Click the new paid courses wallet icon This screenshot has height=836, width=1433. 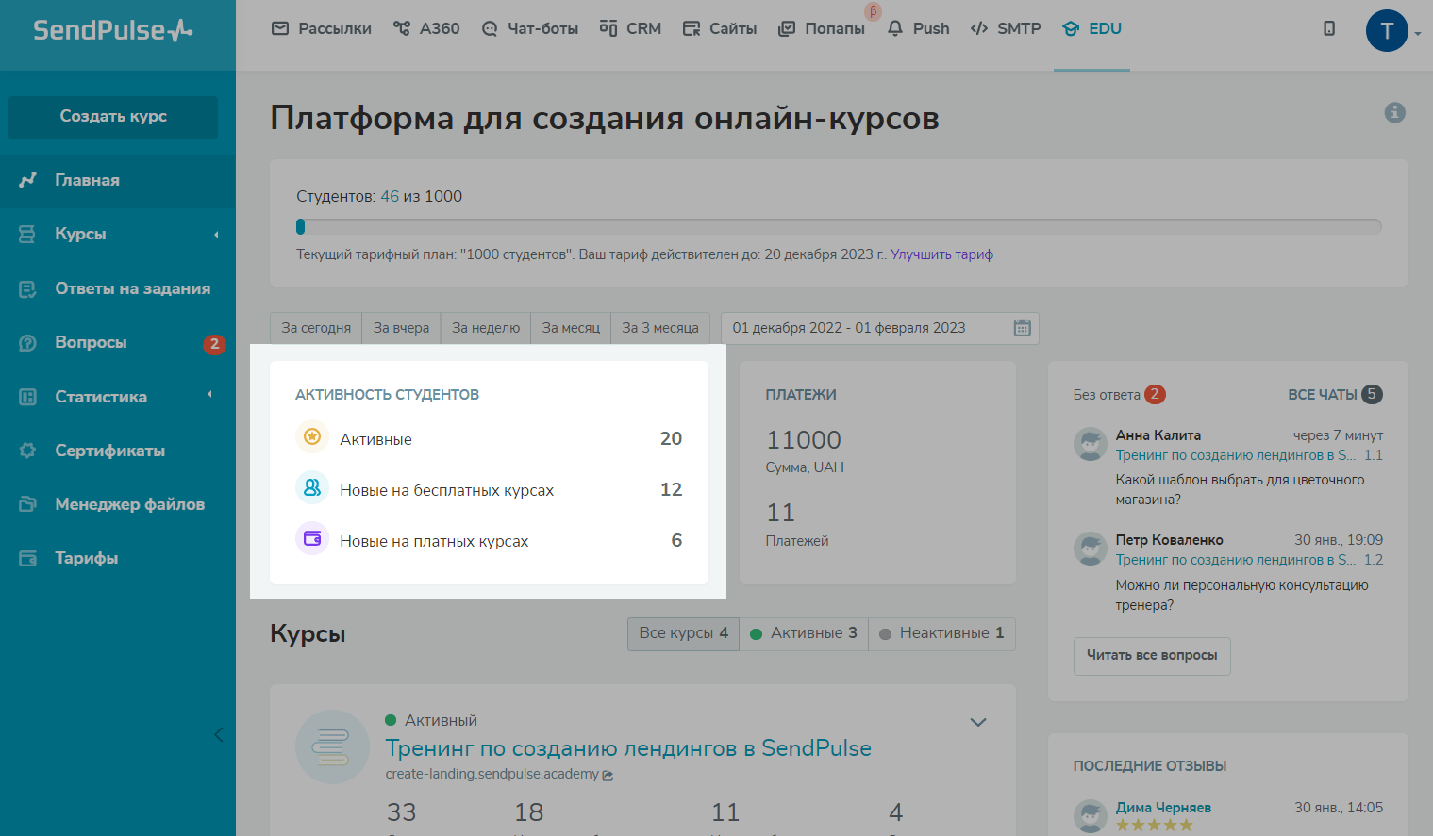(x=312, y=539)
